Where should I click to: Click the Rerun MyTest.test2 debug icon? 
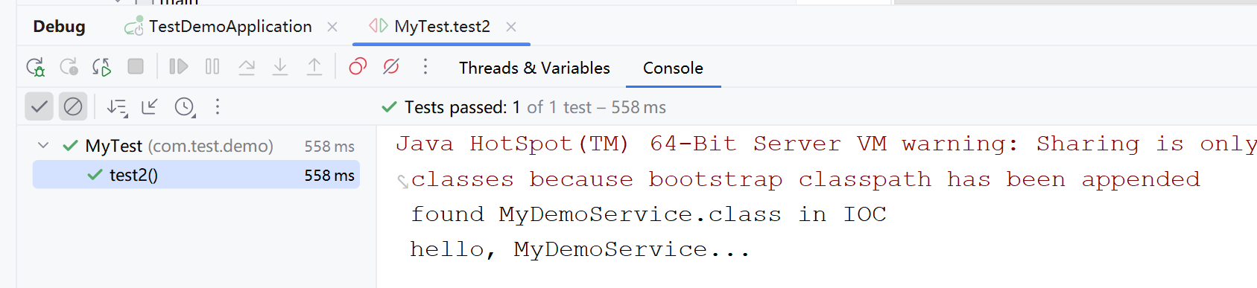click(35, 67)
